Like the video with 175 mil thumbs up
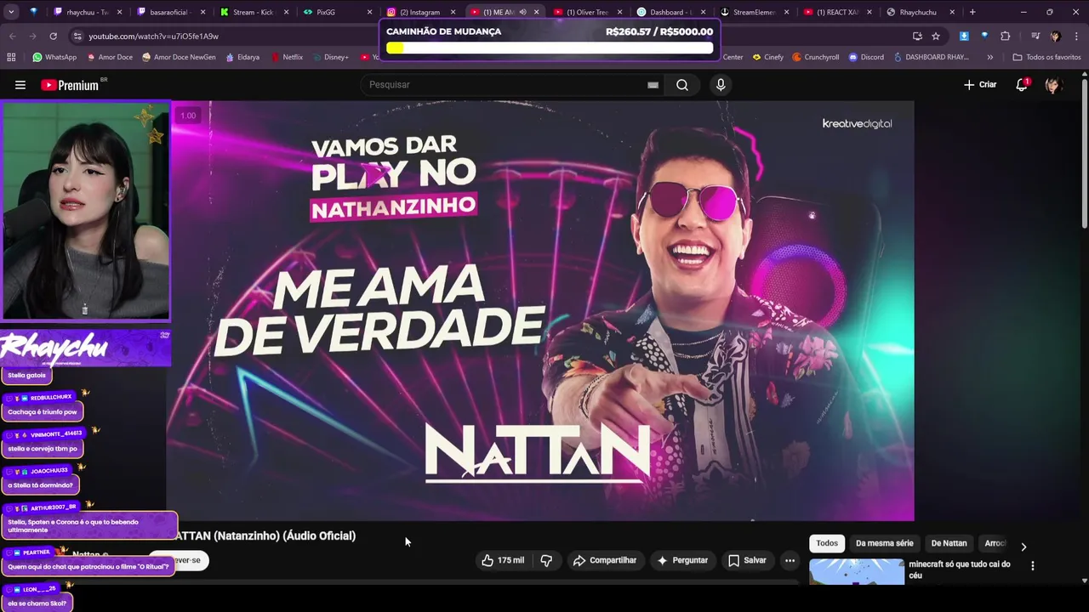The height and width of the screenshot is (612, 1089). point(503,560)
